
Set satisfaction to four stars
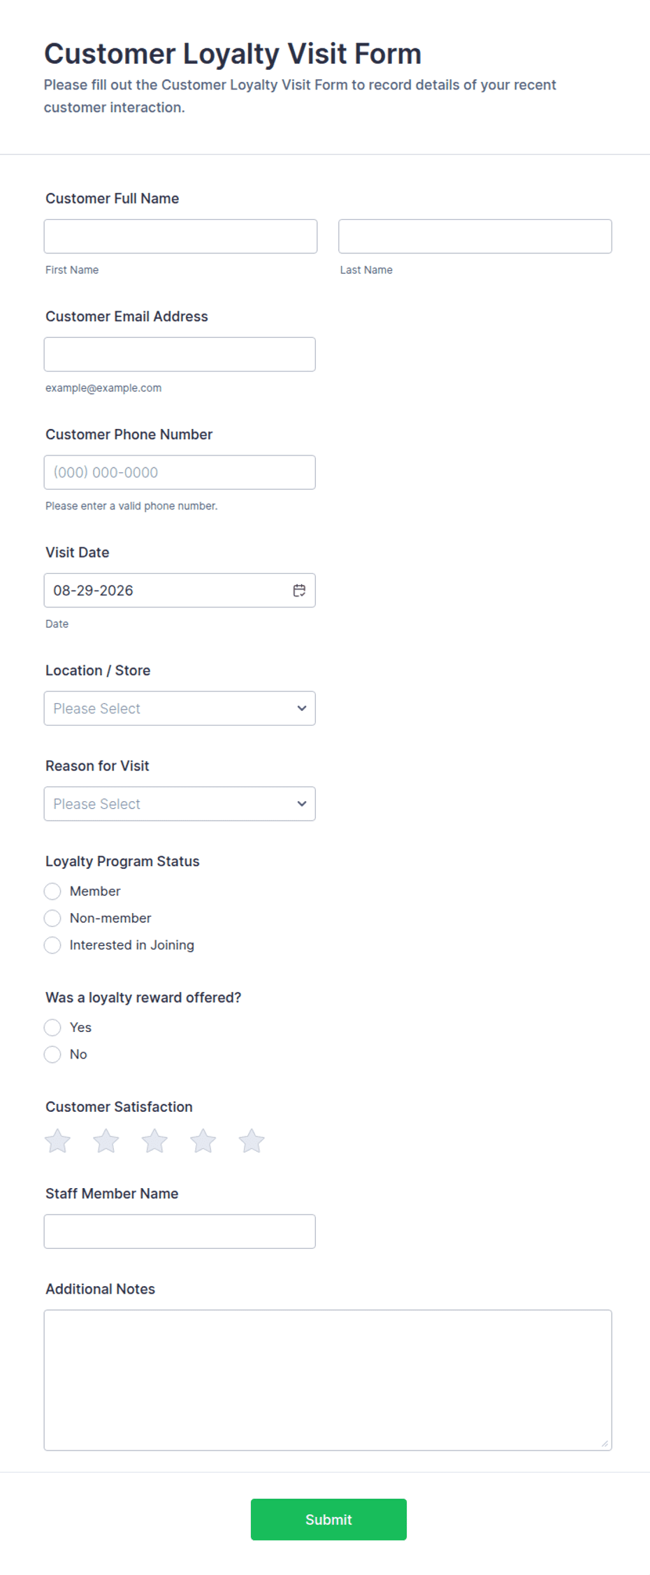203,1141
